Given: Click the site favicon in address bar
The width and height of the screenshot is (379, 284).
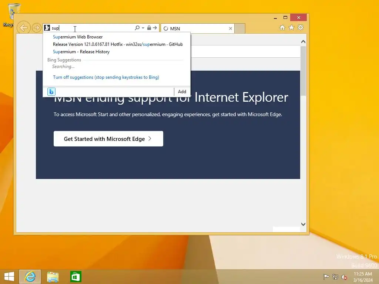Looking at the screenshot, I should point(47,28).
